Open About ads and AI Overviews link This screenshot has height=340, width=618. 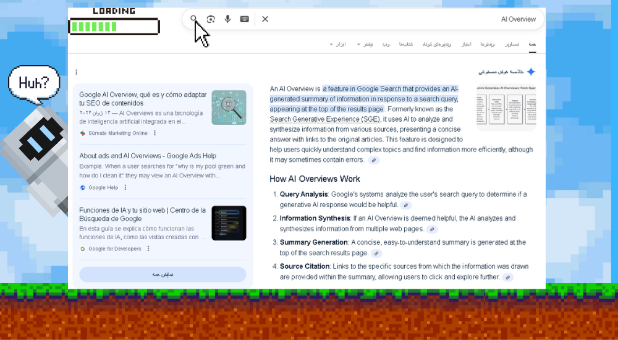pyautogui.click(x=148, y=156)
